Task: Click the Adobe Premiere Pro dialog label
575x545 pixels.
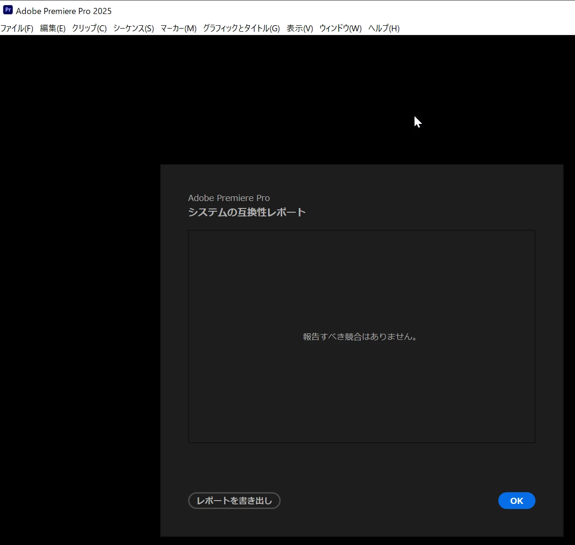Action: 229,198
